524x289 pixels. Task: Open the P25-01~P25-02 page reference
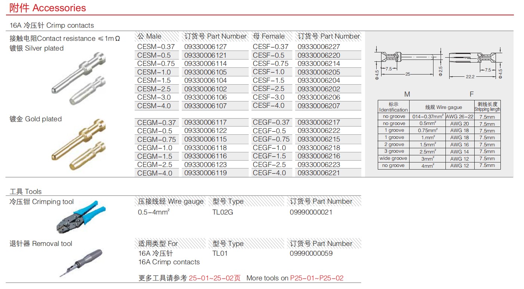tap(317, 278)
